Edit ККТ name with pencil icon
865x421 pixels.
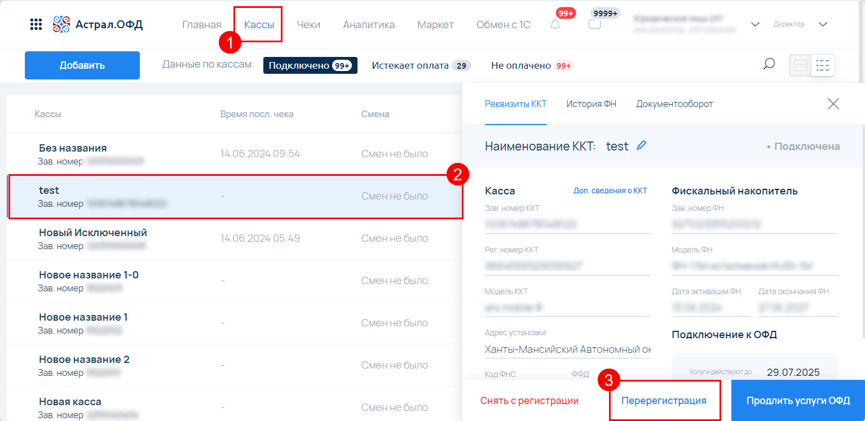pos(641,145)
